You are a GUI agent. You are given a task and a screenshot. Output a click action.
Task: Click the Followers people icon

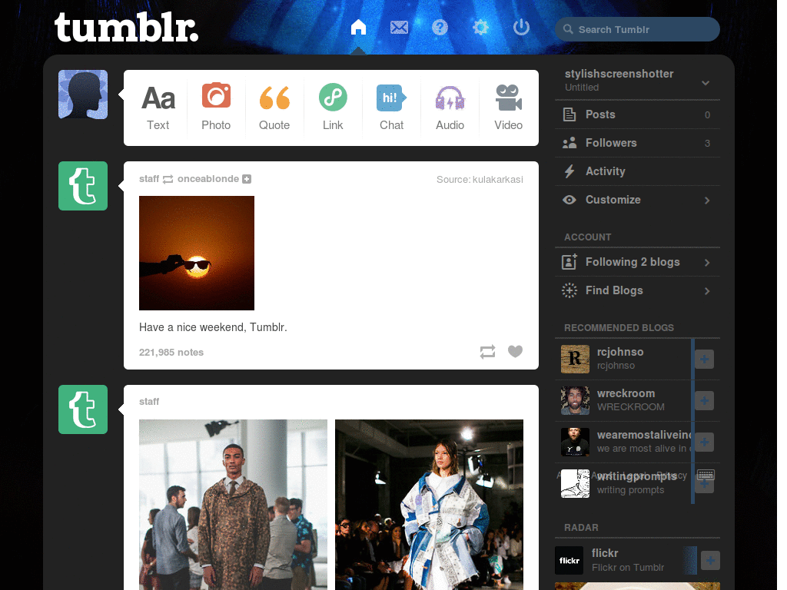pos(569,143)
